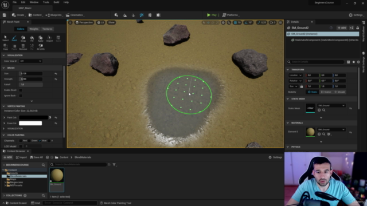Click the black Paint Color swatch
367x206 pixels.
coord(33,117)
